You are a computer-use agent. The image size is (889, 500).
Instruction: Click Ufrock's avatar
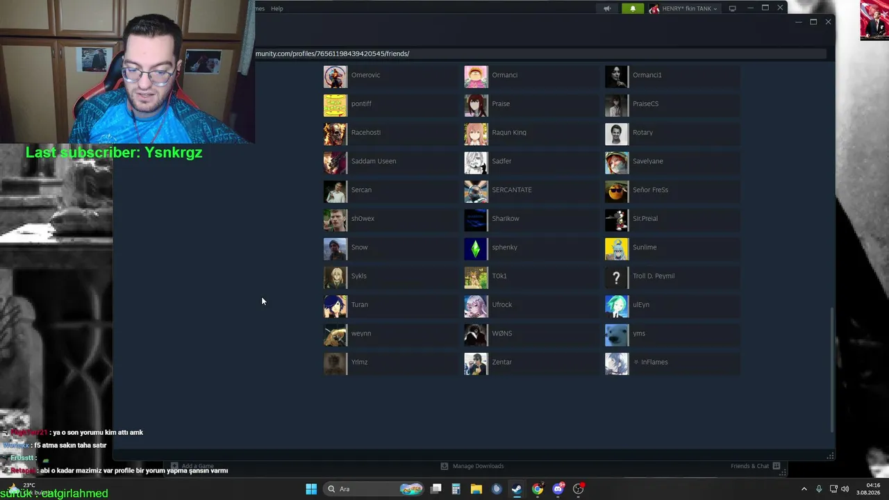pyautogui.click(x=476, y=306)
